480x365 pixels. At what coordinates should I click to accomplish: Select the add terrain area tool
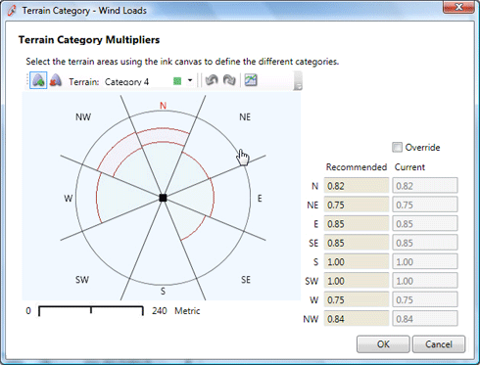38,80
